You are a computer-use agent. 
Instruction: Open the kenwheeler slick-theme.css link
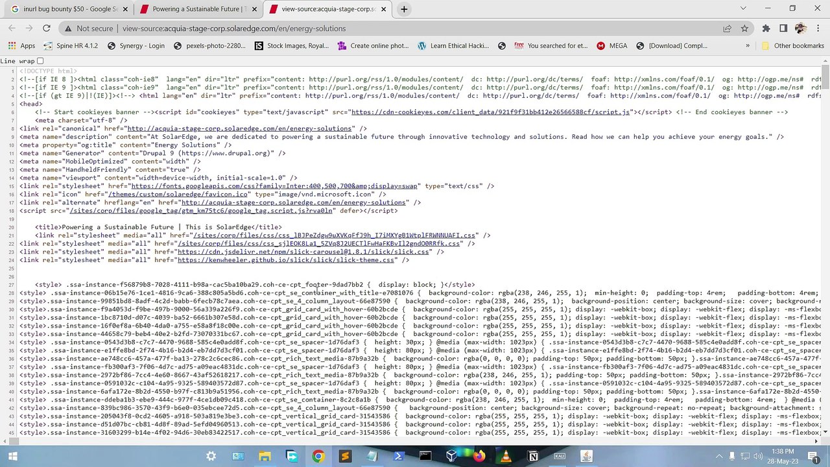coord(286,260)
